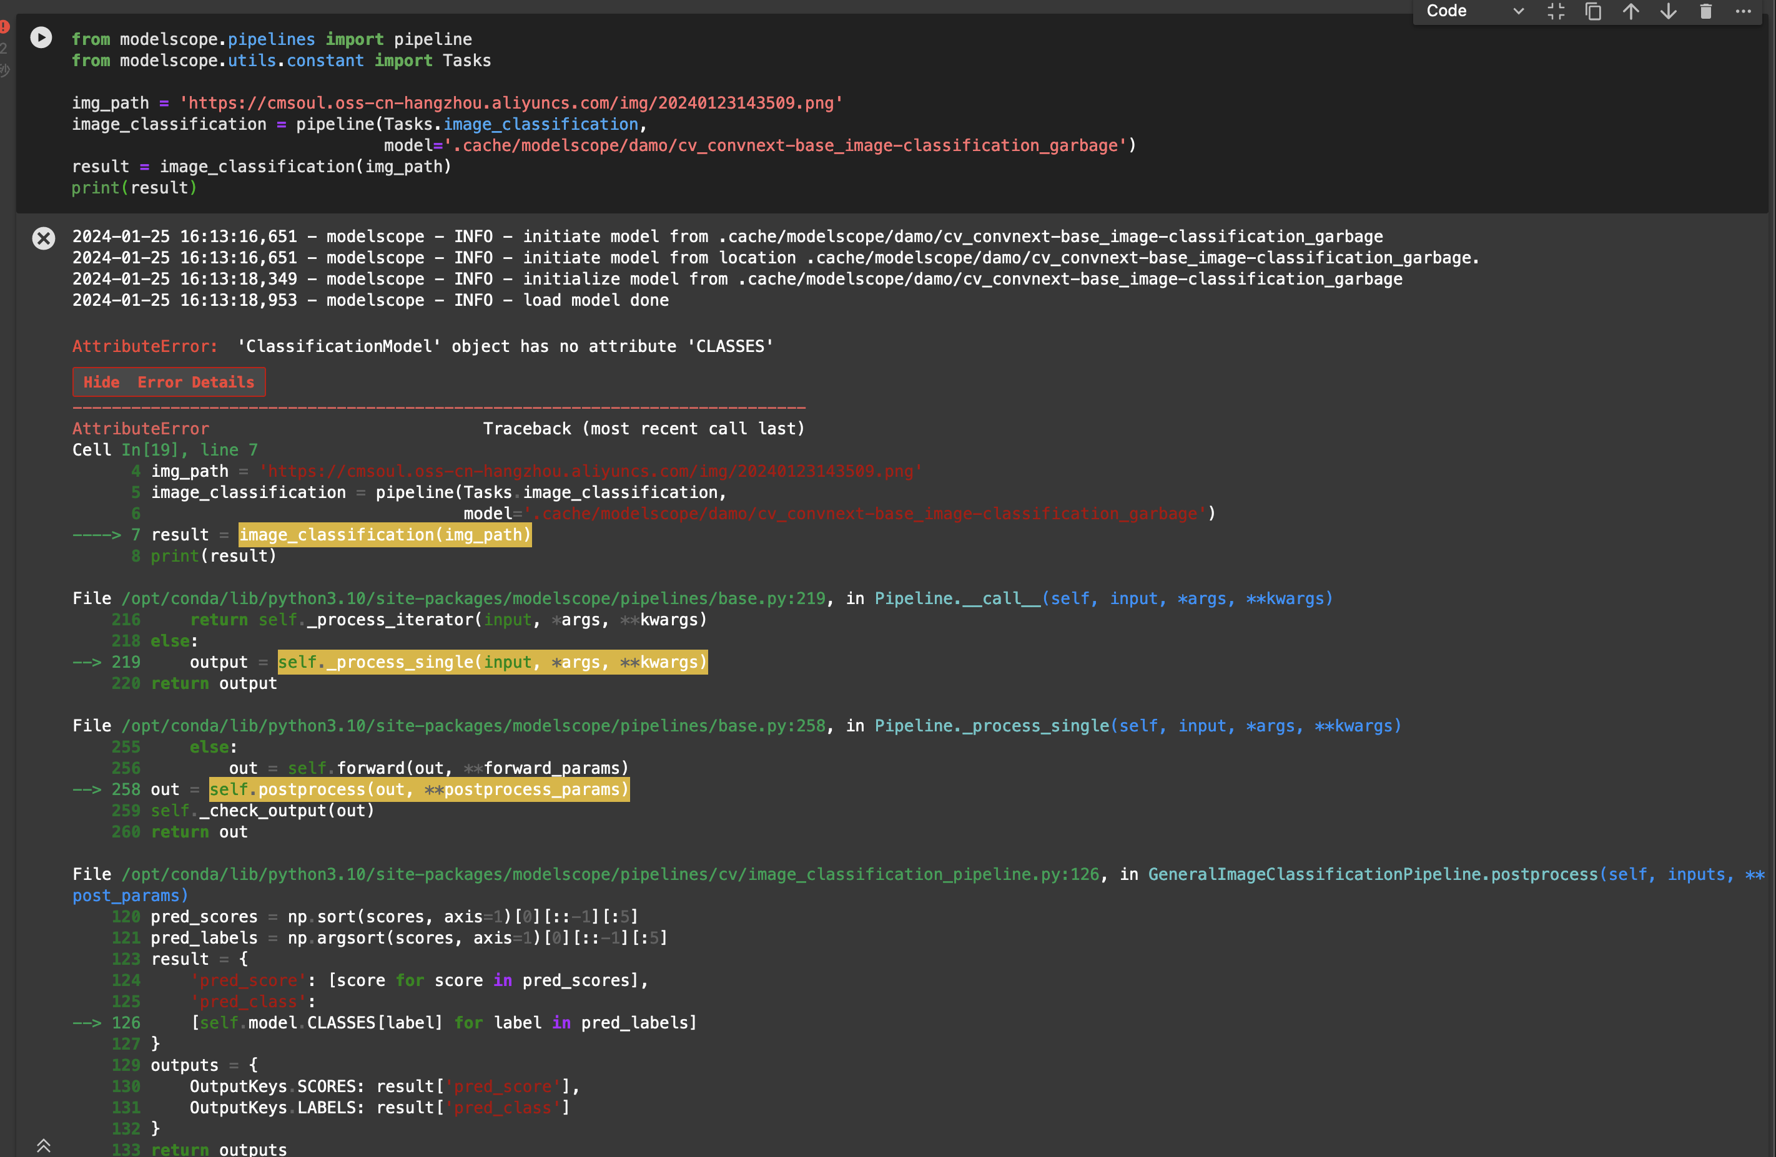This screenshot has width=1776, height=1157.
Task: Run the code cell with the play button
Action: [41, 37]
